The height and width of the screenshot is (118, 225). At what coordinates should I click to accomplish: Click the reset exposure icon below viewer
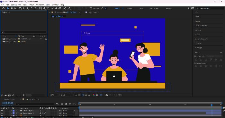(x=97, y=95)
